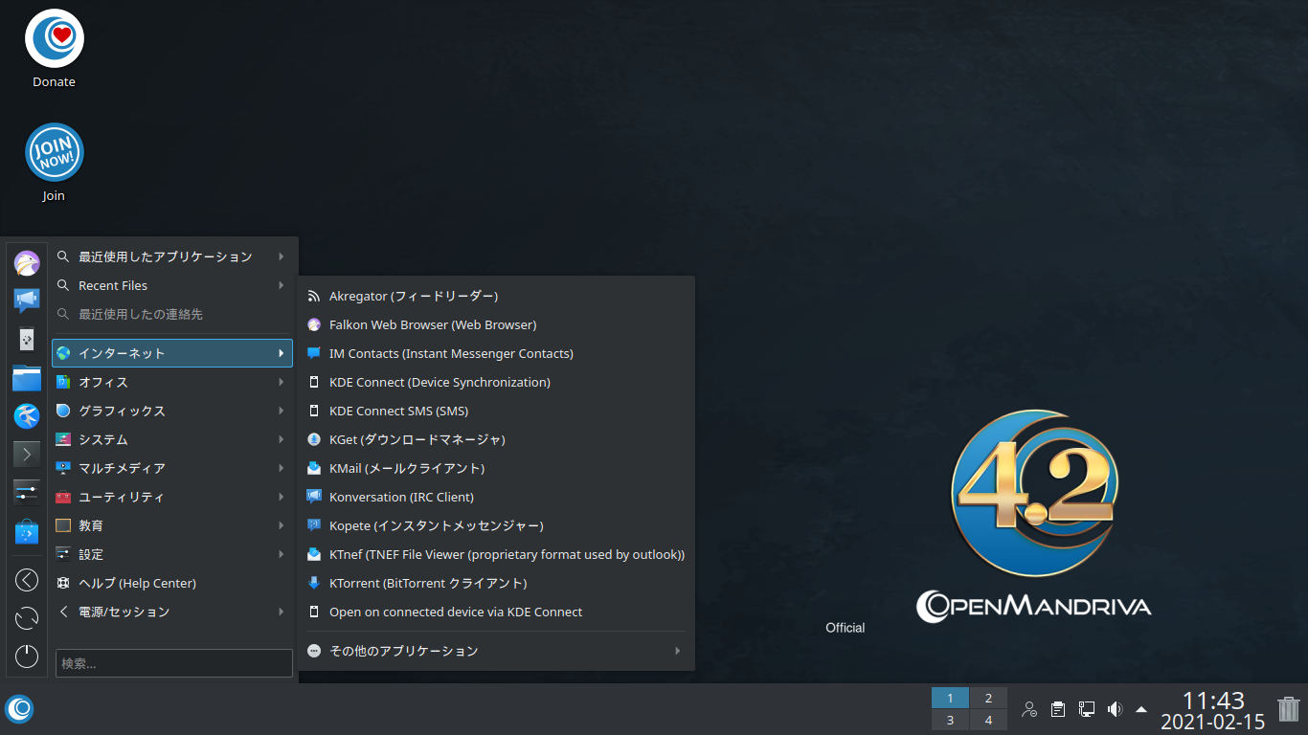Image resolution: width=1308 pixels, height=735 pixels.
Task: Click the blue bird icon in sidebar
Action: [27, 415]
